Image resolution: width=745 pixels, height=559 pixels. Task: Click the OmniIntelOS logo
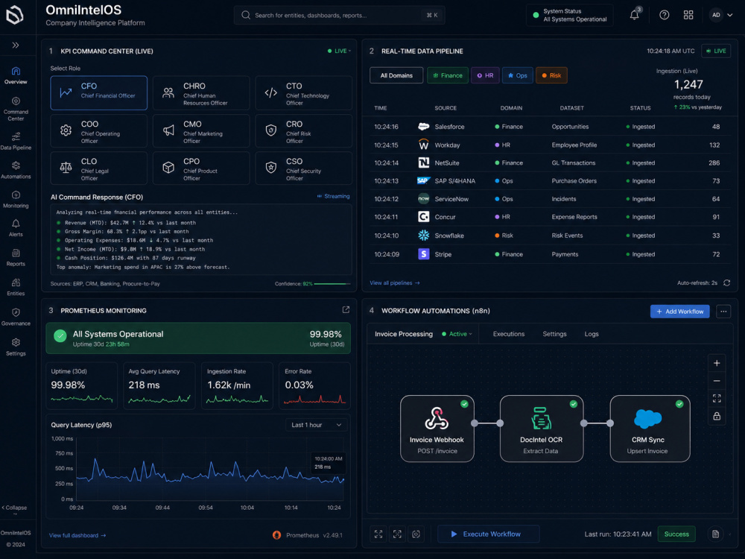(x=15, y=15)
